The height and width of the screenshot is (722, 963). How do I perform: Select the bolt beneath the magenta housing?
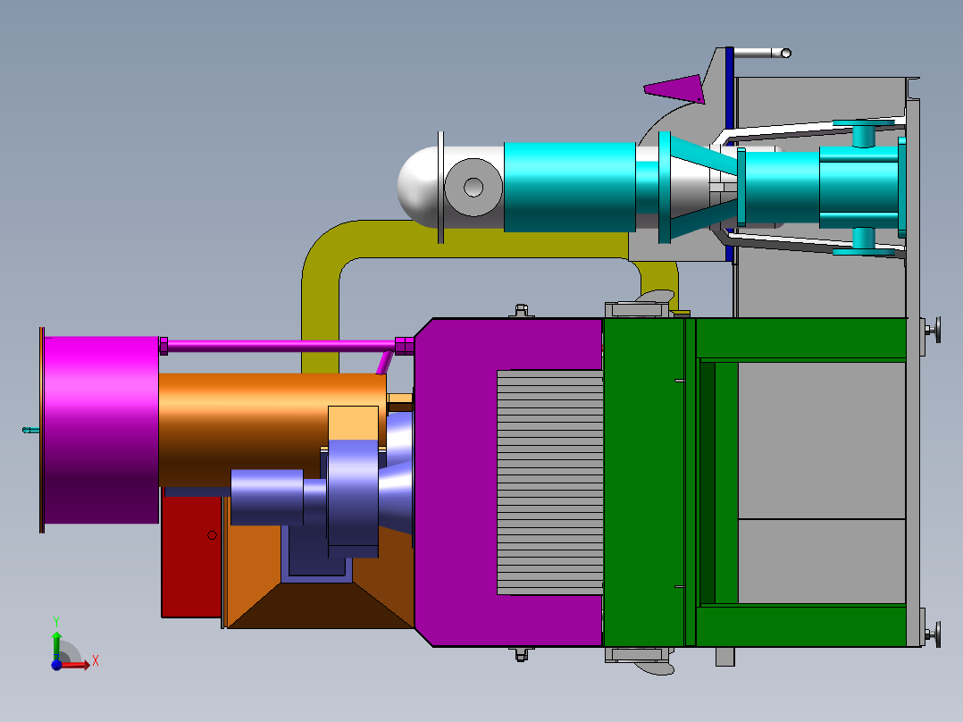pos(521,654)
